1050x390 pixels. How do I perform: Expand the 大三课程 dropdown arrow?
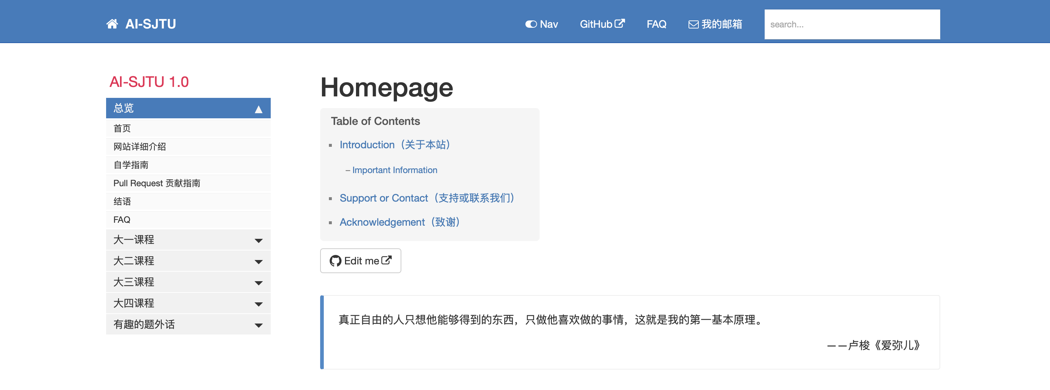coord(258,283)
